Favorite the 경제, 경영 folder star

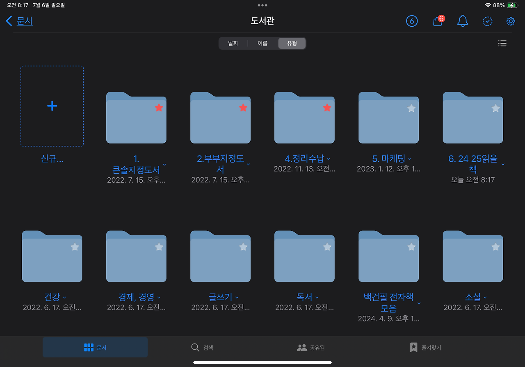[x=159, y=247]
